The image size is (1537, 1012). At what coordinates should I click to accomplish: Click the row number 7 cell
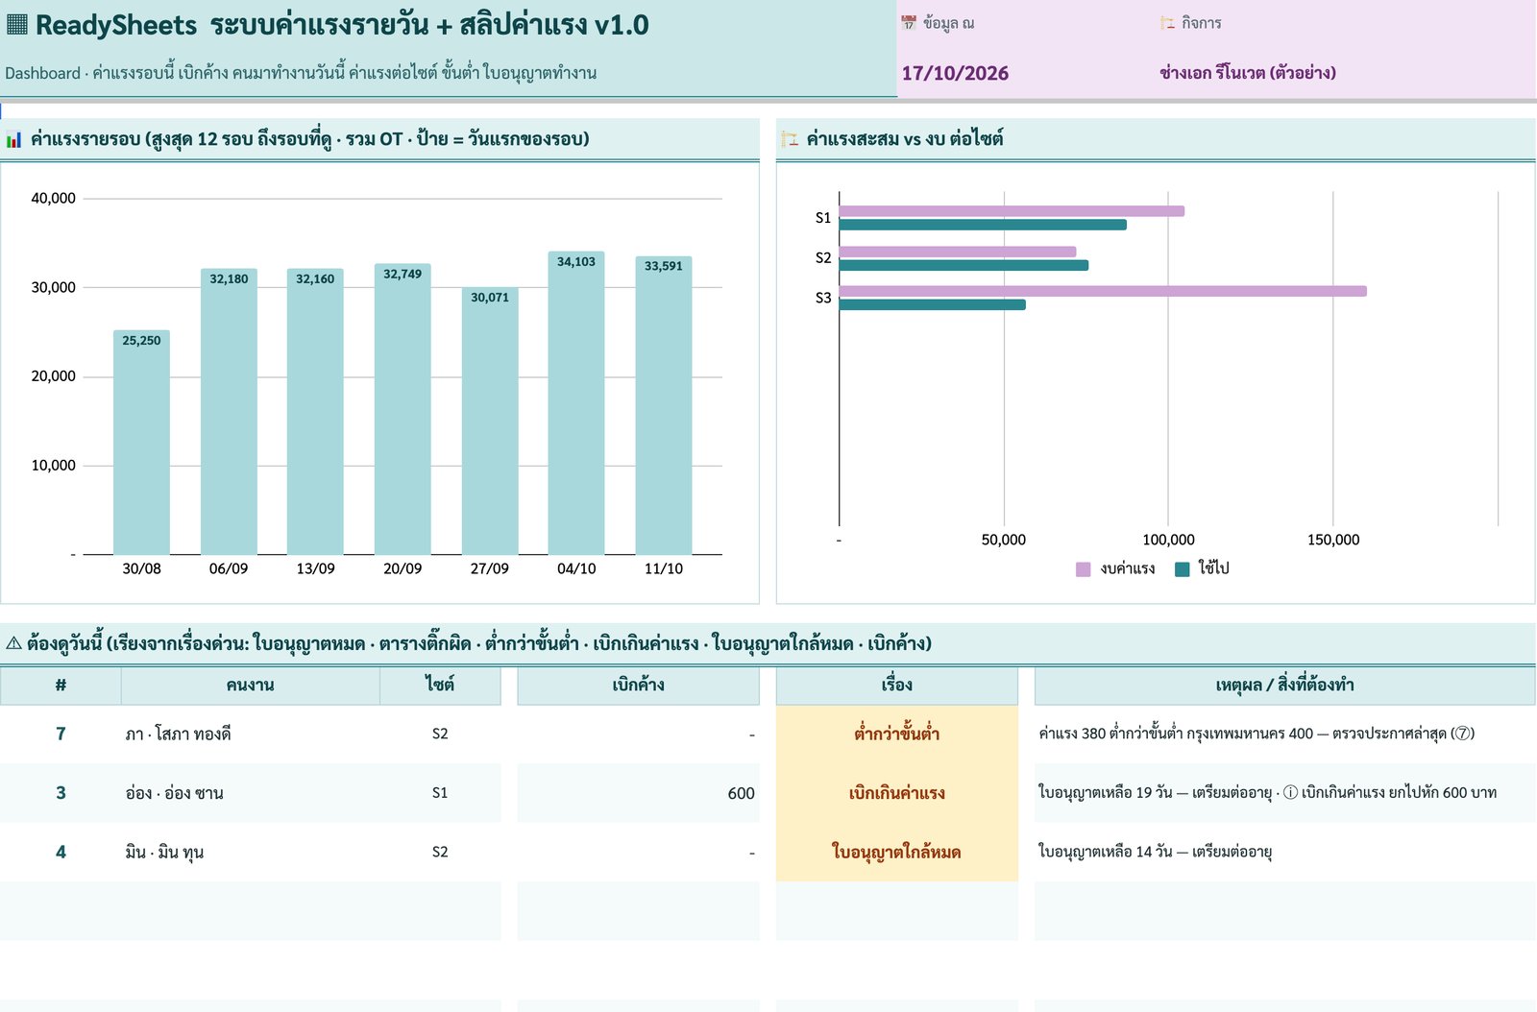pyautogui.click(x=61, y=735)
